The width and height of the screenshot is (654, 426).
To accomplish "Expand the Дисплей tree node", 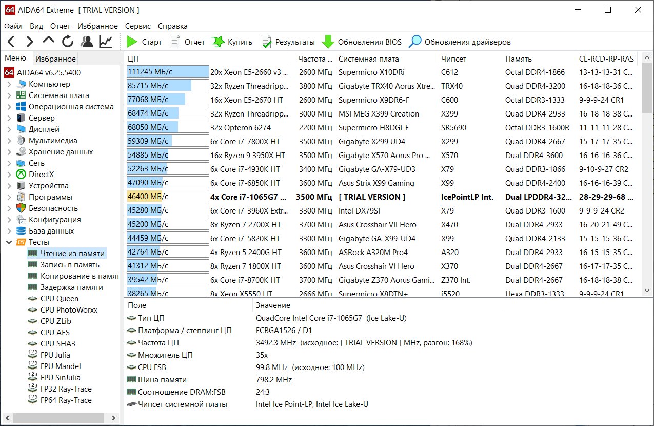I will [9, 129].
